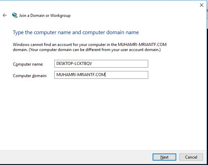Go back using the back arrow
This screenshot has height=165, width=208.
coord(5,15)
